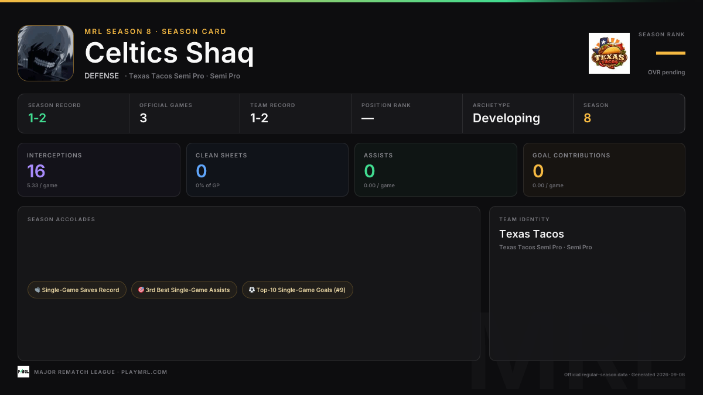The image size is (703, 395).
Task: Click the Season Record value 1-2
Action: [37, 118]
